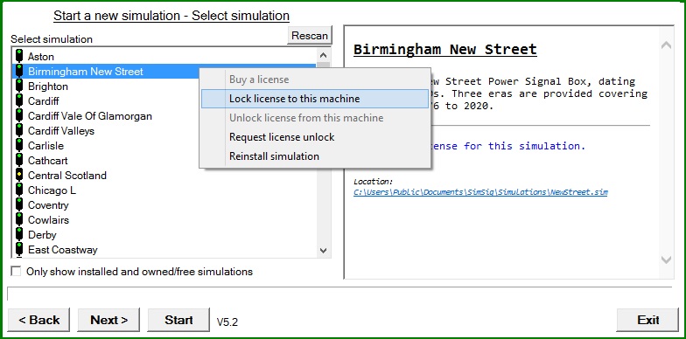Click the signal icon beside Cathcart
The width and height of the screenshot is (686, 339).
click(19, 161)
